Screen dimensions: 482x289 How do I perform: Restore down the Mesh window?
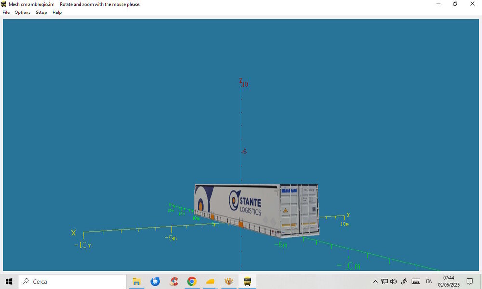tap(455, 4)
